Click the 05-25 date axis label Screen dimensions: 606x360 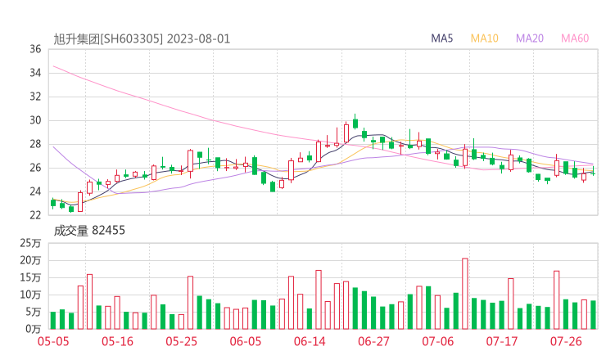coord(181,341)
